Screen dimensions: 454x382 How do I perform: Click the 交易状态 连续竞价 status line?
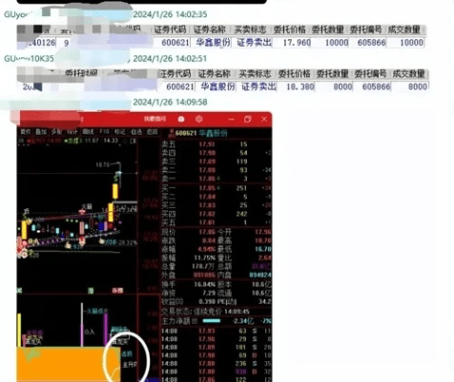[206, 311]
